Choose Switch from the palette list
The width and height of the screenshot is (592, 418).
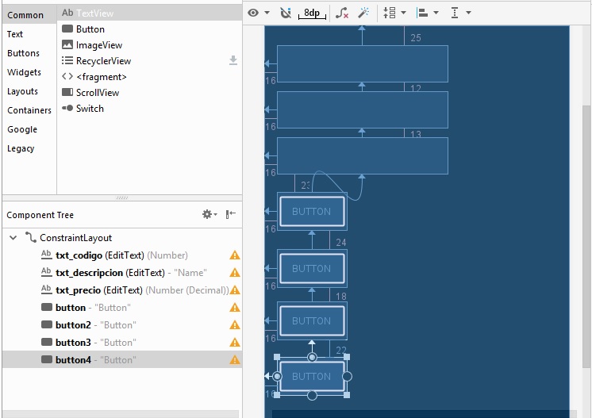pyautogui.click(x=90, y=109)
